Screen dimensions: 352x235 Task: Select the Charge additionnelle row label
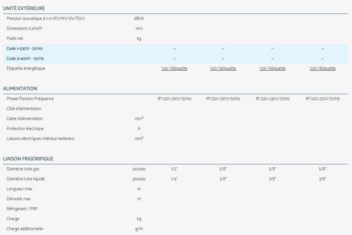(25, 229)
